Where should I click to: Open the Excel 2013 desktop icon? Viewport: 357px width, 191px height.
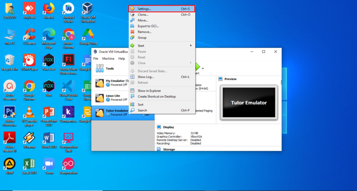click(x=29, y=166)
